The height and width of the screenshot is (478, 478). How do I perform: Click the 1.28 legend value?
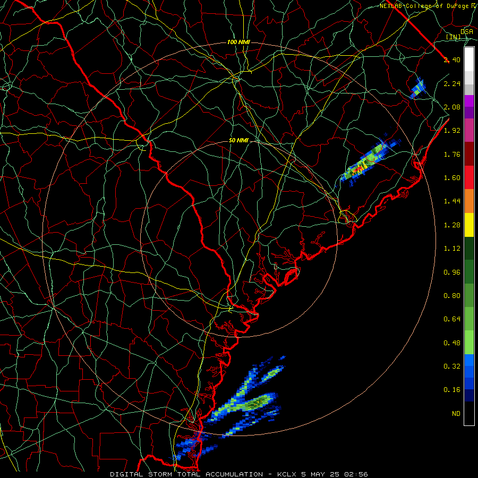452,225
